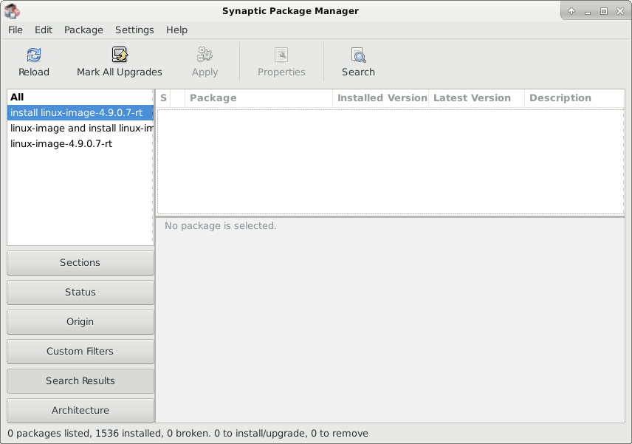
Task: Sort by the Package column header
Action: (x=258, y=98)
